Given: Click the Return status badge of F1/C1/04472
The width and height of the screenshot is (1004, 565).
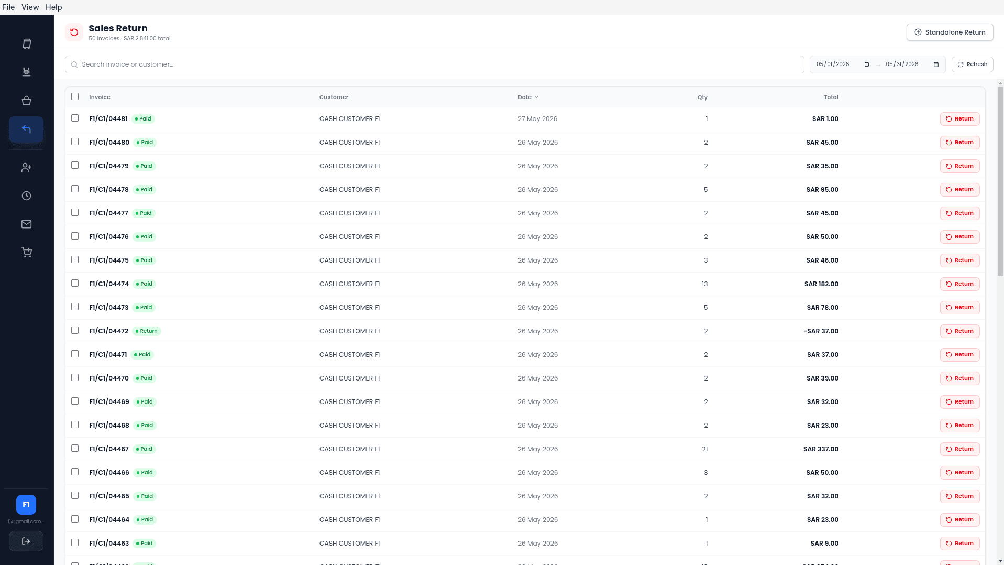Looking at the screenshot, I should [147, 331].
